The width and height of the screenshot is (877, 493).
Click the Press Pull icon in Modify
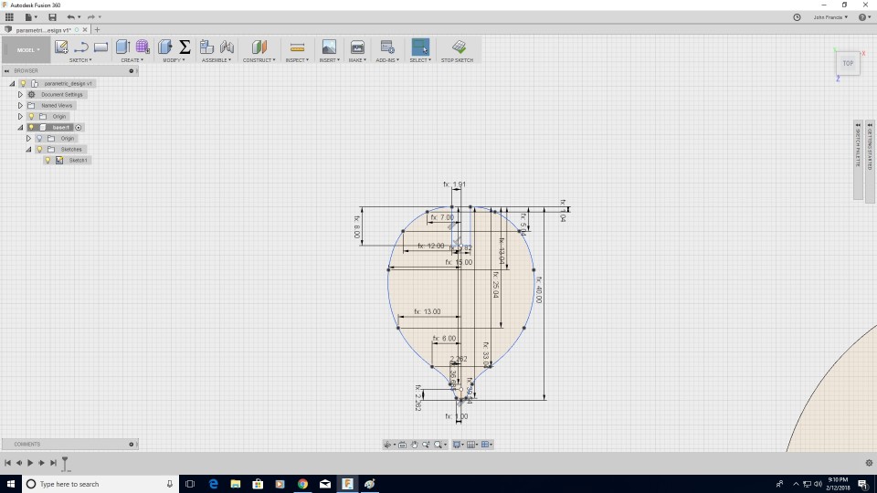pos(164,47)
